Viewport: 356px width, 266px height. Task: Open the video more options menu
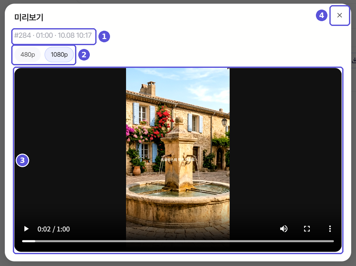pos(330,229)
